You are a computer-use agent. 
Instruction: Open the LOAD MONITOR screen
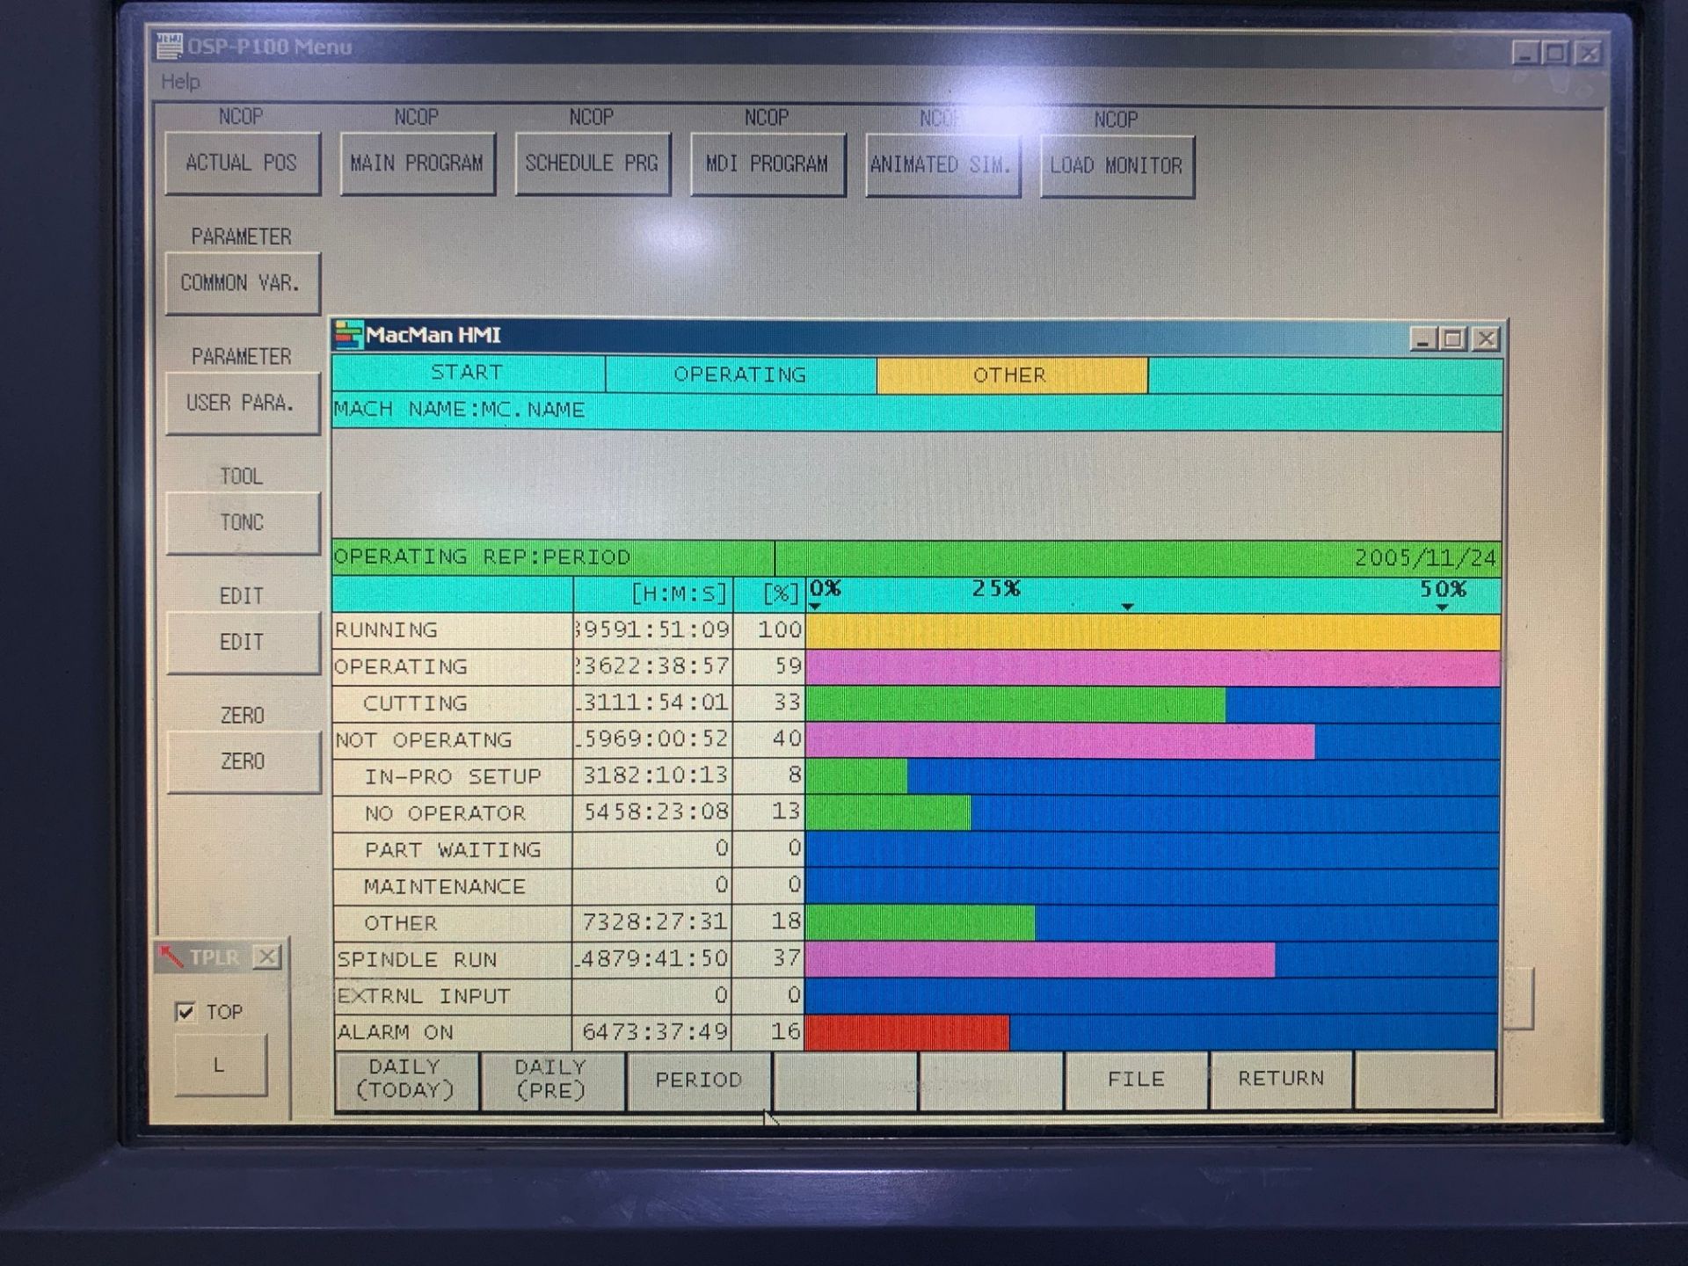1117,166
